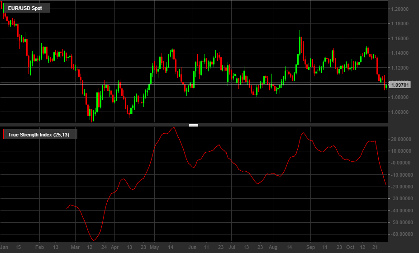Click the 1.08000 price axis label
Viewport: 419px width, 253px height.
pos(400,97)
